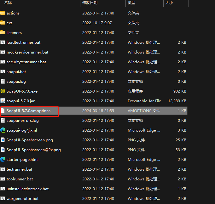
Task: Select the file name listeners
Action: coord(14,33)
